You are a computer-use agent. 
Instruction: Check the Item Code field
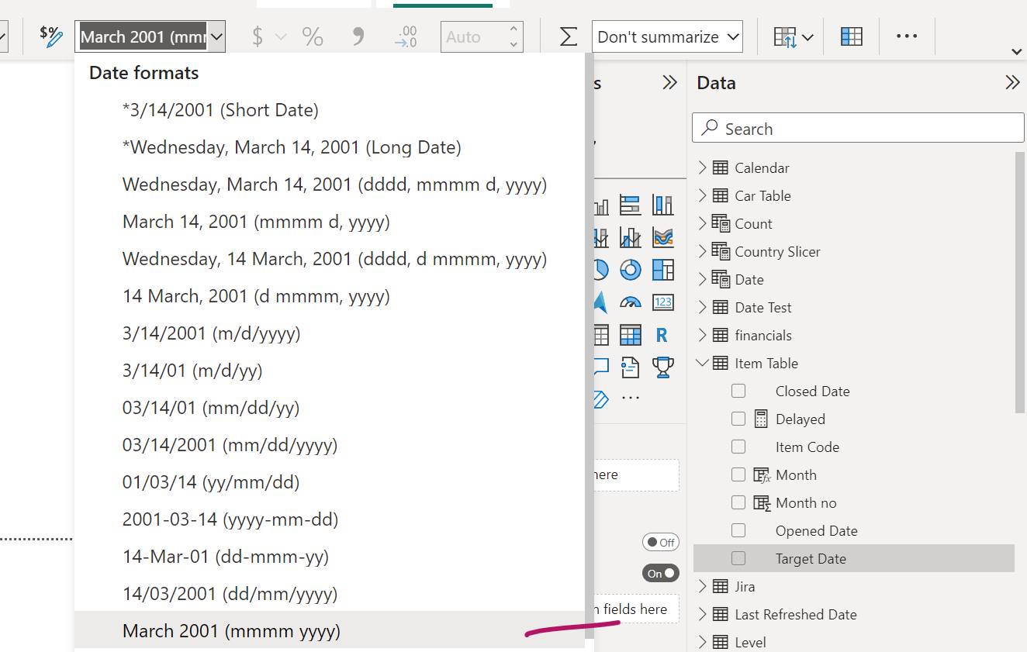(x=738, y=447)
